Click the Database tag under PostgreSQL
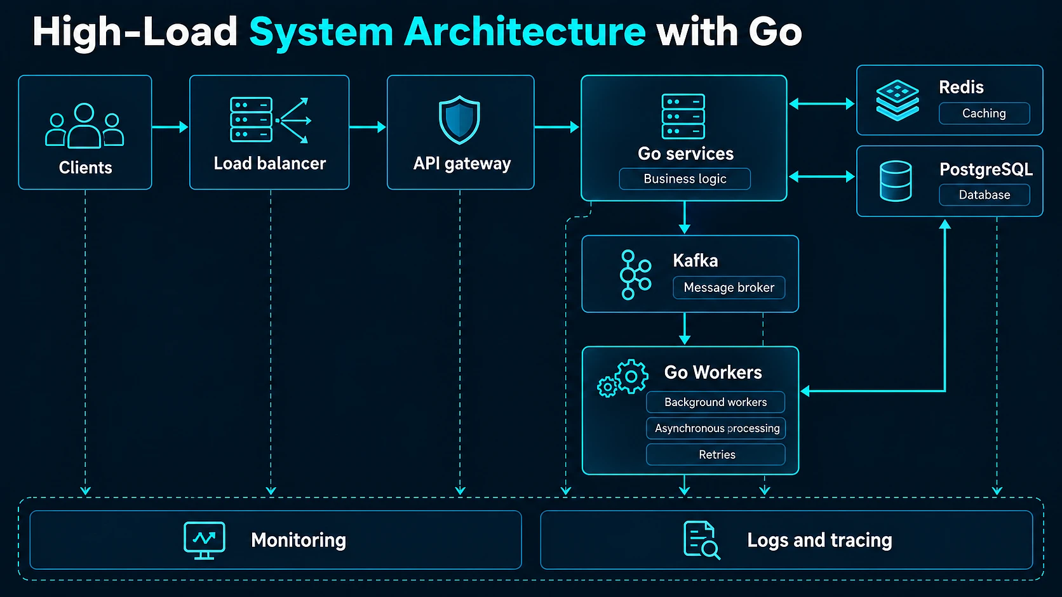Image resolution: width=1062 pixels, height=597 pixels. pos(984,195)
